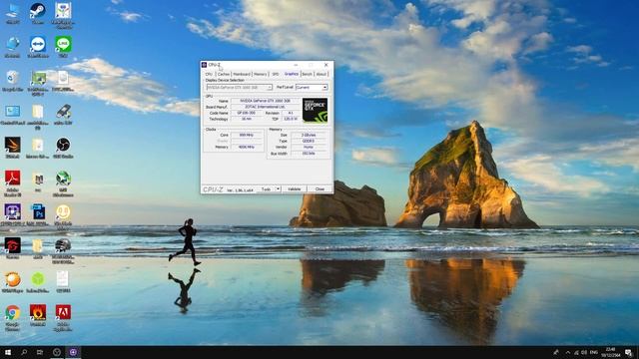639x359 pixels.
Task: Click the Close button in CPU-Z
Action: point(319,189)
